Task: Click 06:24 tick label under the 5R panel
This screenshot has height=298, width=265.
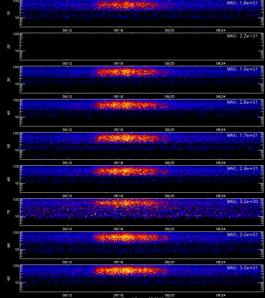Action: click(221, 163)
